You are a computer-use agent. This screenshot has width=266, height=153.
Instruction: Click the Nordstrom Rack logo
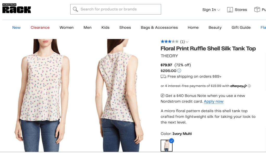click(17, 9)
